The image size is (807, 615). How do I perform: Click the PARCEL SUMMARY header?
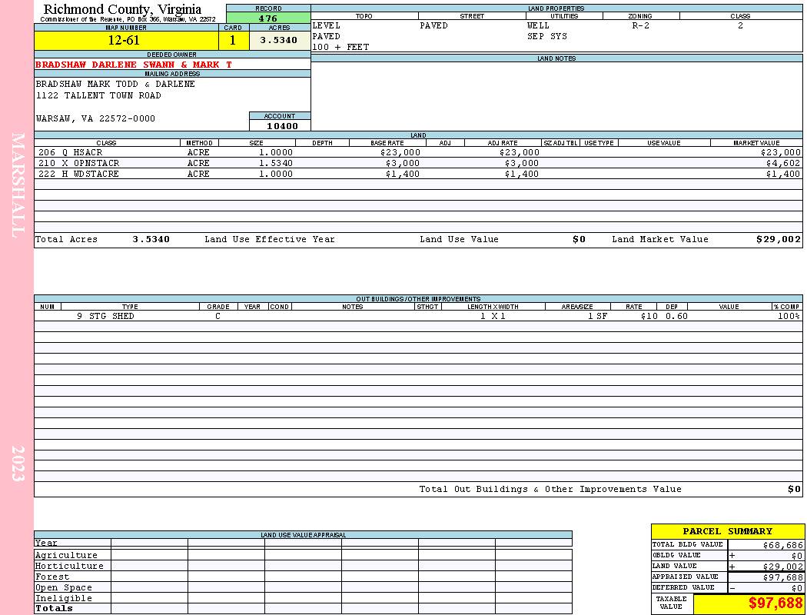coord(728,531)
